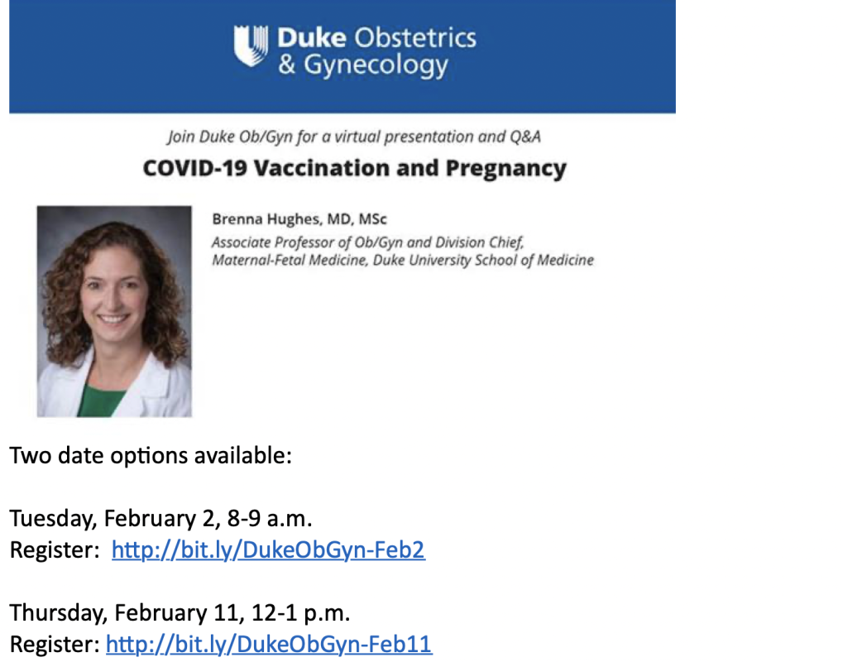Click the "Join Duke Ob/Gyn" italic invitation line
Image resolution: width=843 pixels, height=662 pixels.
pyautogui.click(x=353, y=137)
